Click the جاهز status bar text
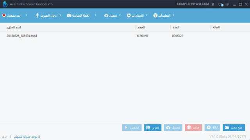The height and width of the screenshot is (140, 250). tap(4, 136)
